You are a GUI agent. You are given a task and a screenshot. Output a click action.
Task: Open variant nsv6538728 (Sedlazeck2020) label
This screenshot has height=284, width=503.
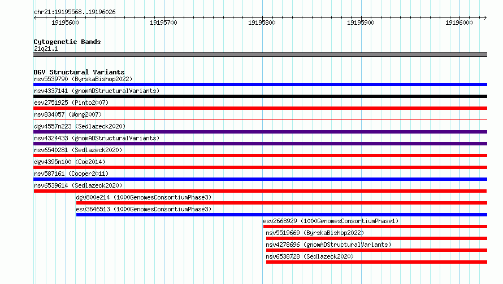(x=310, y=256)
